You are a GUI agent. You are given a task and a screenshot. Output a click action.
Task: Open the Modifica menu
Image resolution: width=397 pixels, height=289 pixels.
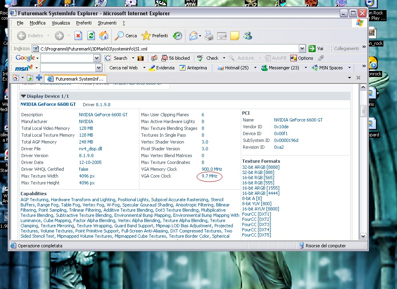38,23
